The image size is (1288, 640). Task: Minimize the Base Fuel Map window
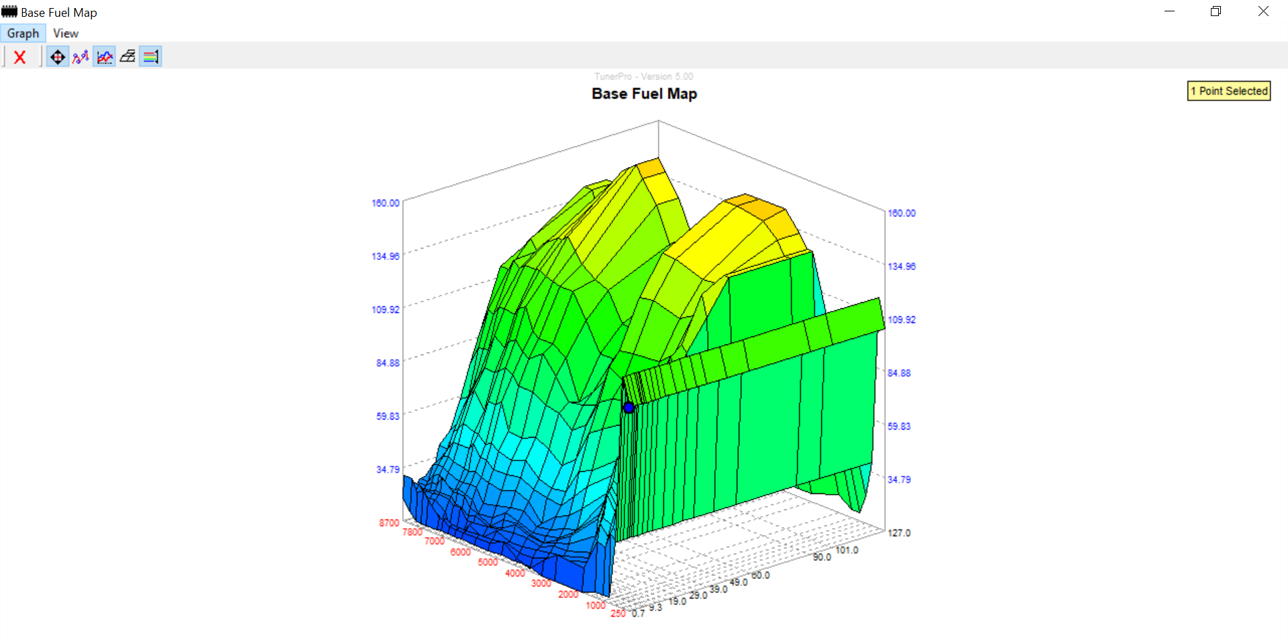click(1169, 11)
